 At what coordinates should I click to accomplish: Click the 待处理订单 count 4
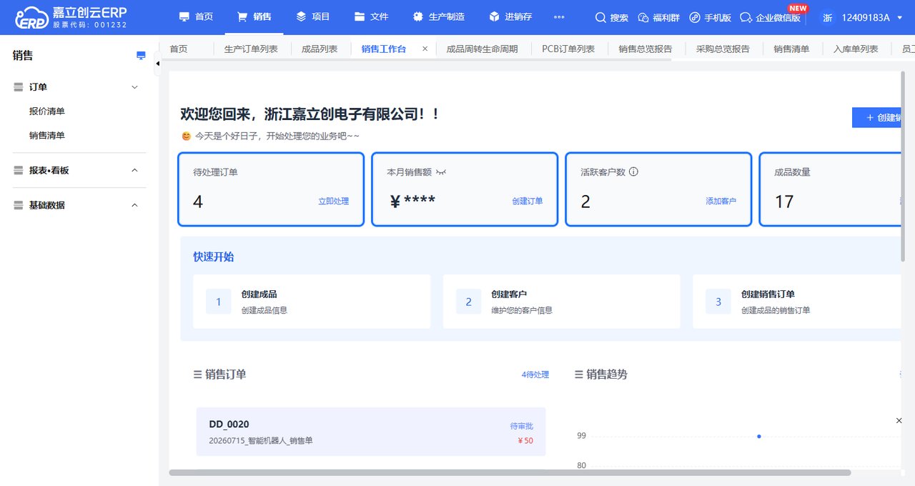tap(198, 202)
